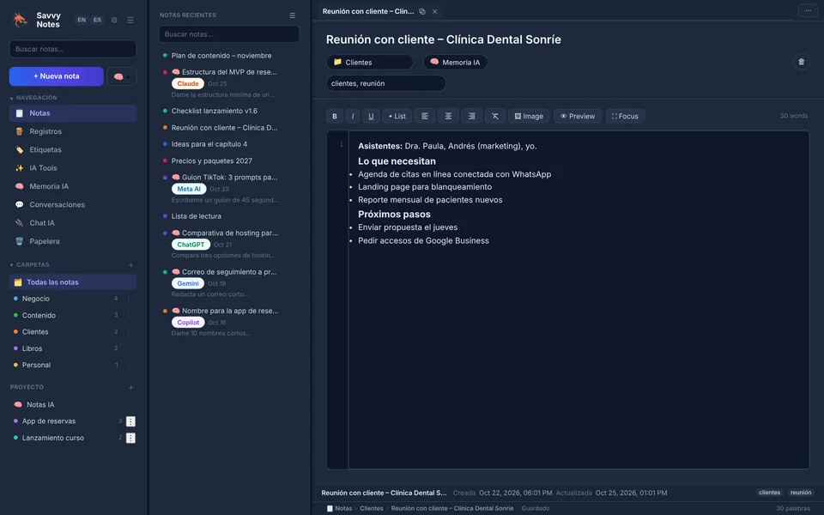Toggle bullet List formatting
This screenshot has height=515, width=824.
click(x=397, y=116)
